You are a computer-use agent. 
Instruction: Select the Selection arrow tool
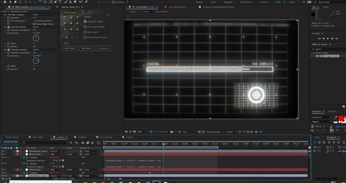11,2
